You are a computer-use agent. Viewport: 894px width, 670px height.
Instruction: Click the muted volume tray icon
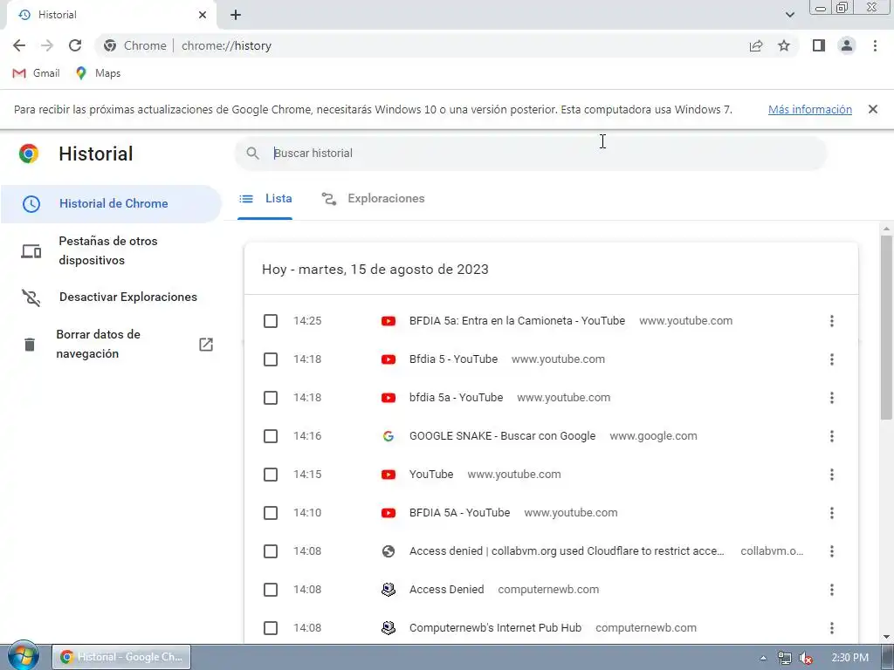(806, 658)
